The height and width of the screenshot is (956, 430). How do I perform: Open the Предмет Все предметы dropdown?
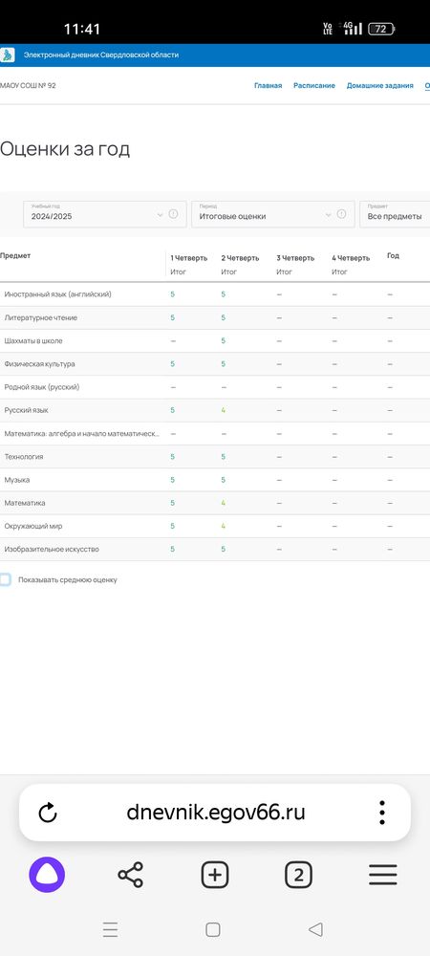click(x=395, y=214)
